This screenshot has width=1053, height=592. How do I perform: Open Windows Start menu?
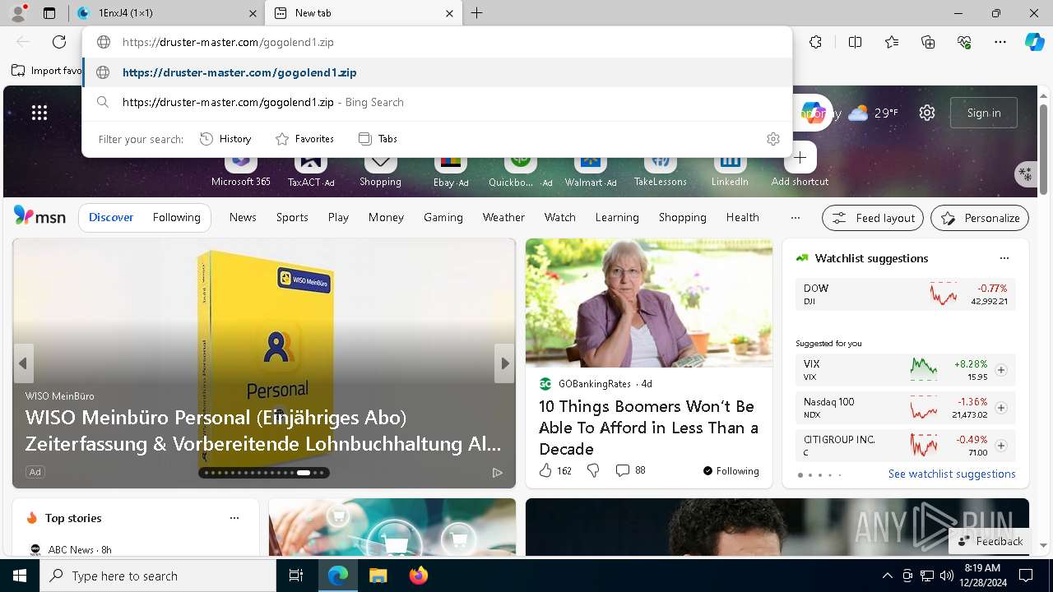tap(20, 576)
